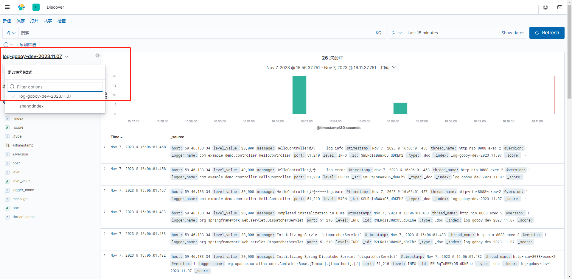The image size is (572, 279).
Task: Open the saved query dropdown chevron
Action: pyautogui.click(x=14, y=33)
